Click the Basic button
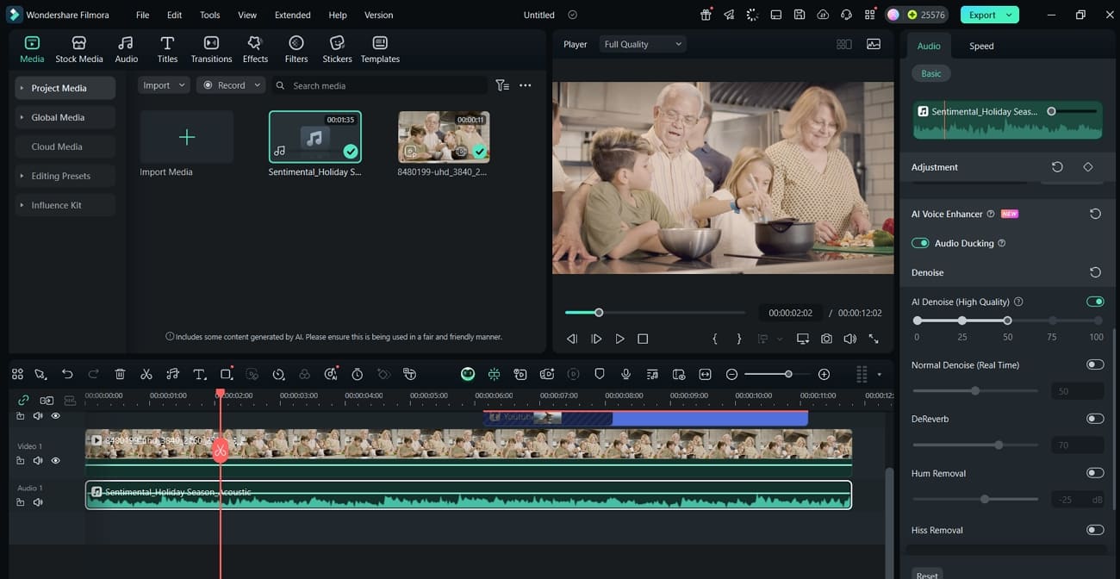The image size is (1120, 579). coord(931,73)
